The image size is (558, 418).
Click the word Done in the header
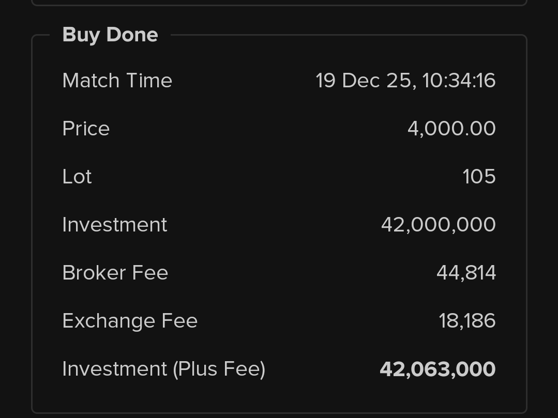click(131, 35)
